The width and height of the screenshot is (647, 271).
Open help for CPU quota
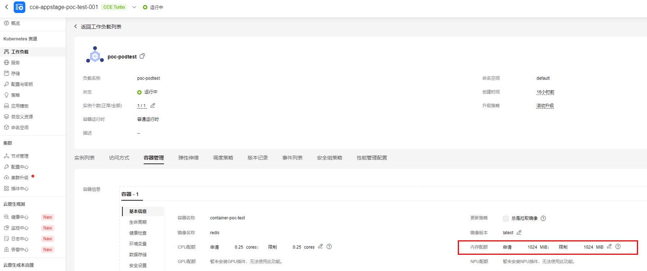point(329,246)
